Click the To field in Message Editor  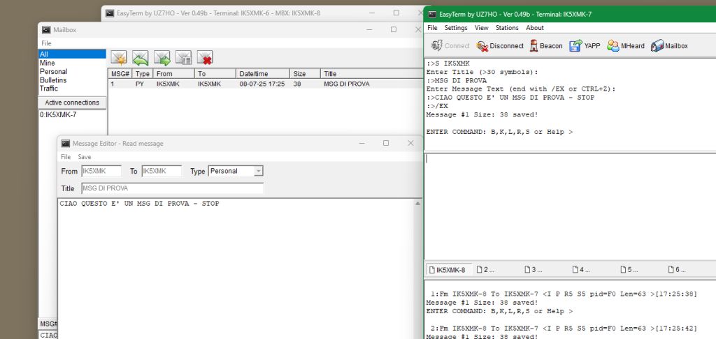click(x=162, y=172)
